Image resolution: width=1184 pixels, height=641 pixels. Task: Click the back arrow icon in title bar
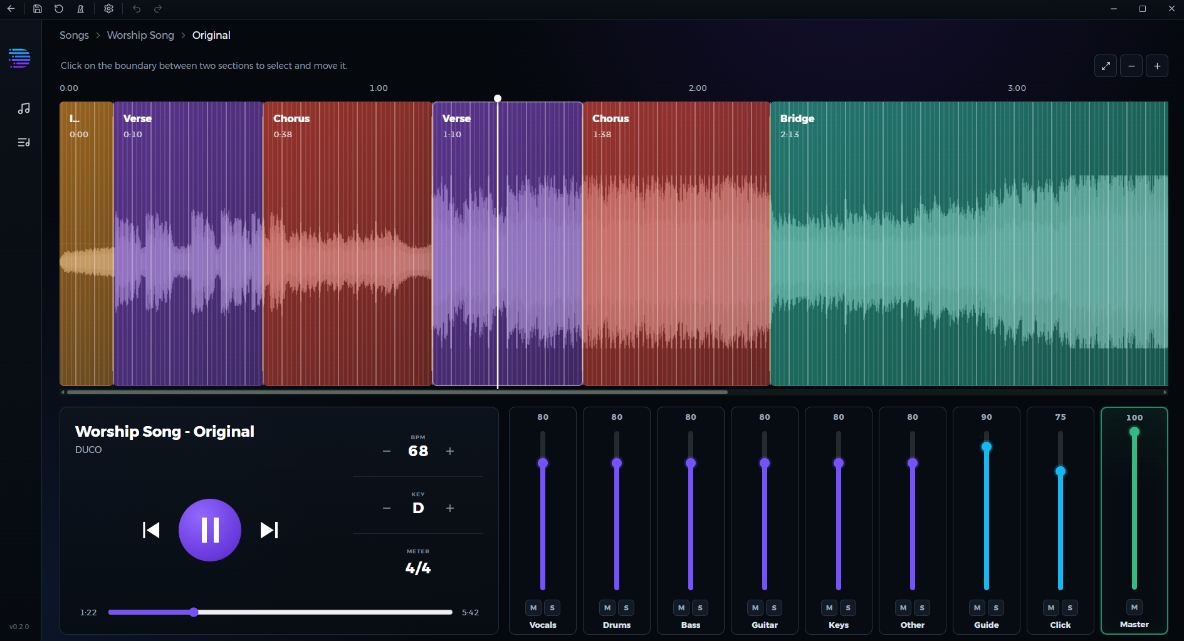[x=11, y=9]
